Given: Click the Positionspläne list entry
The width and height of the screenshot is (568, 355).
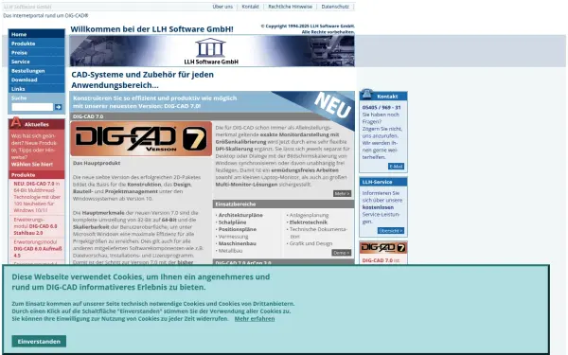Looking at the screenshot, I should tap(238, 229).
